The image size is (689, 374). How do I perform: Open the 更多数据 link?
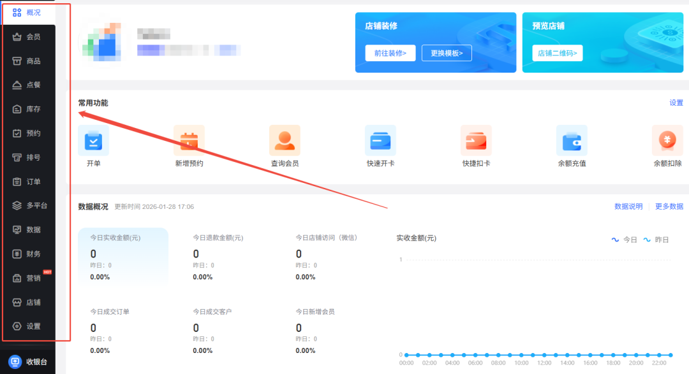(669, 206)
